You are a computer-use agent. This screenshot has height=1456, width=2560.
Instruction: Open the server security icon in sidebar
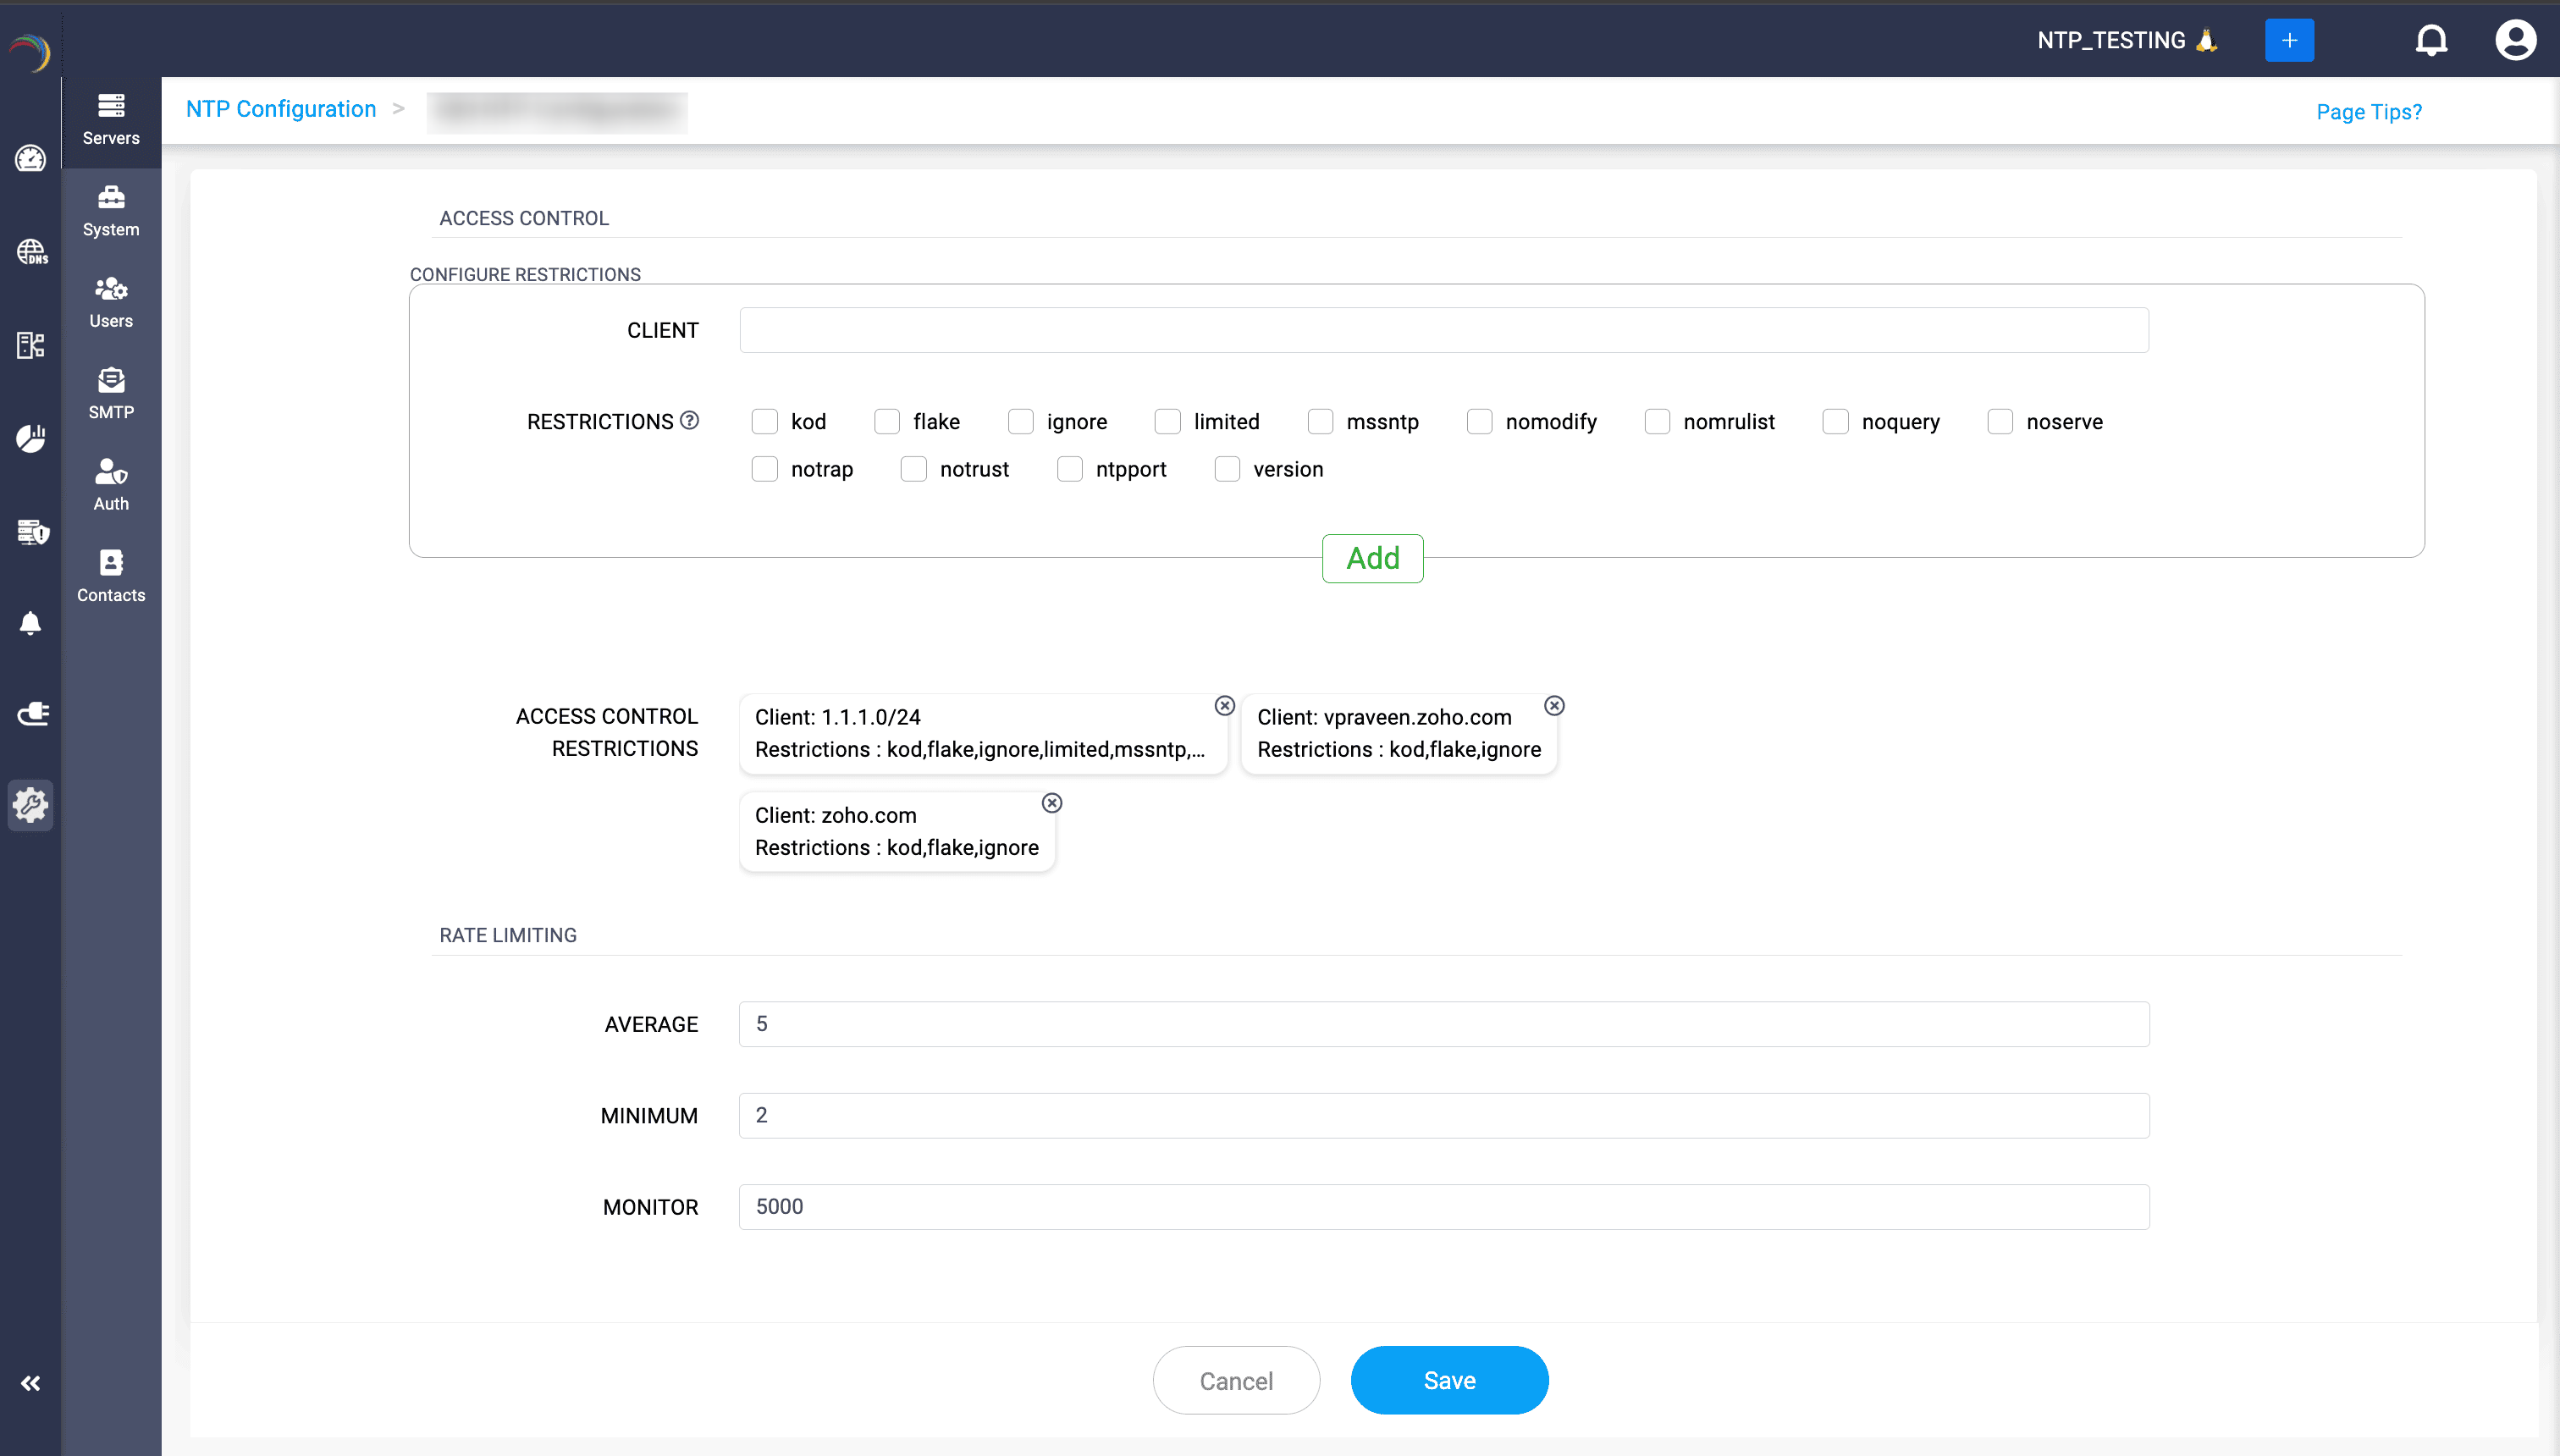pos(31,532)
